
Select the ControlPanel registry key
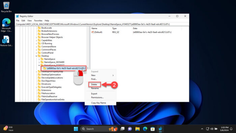point(47,53)
